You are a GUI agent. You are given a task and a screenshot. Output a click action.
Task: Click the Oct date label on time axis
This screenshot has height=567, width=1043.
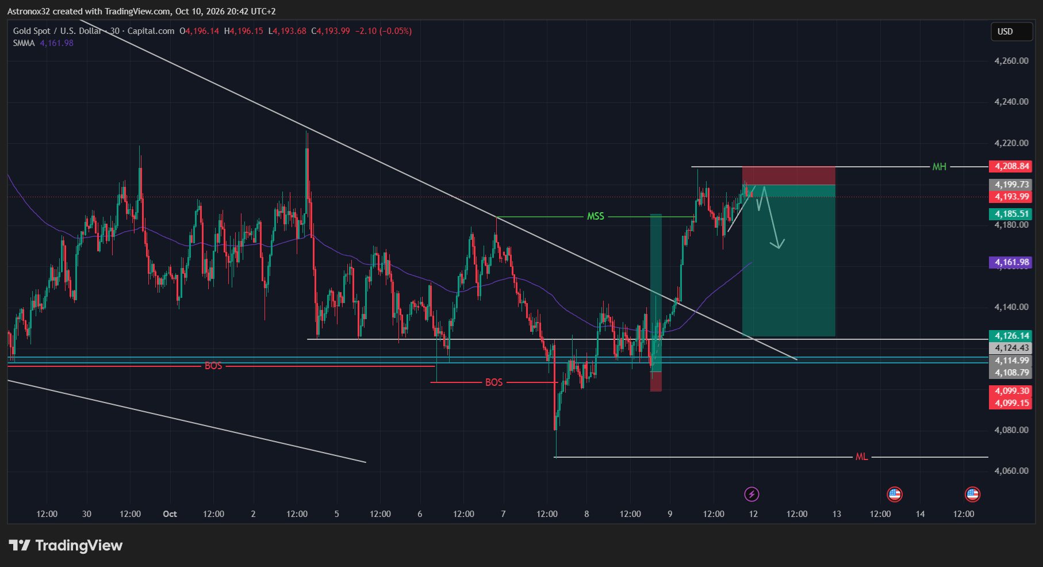[170, 514]
